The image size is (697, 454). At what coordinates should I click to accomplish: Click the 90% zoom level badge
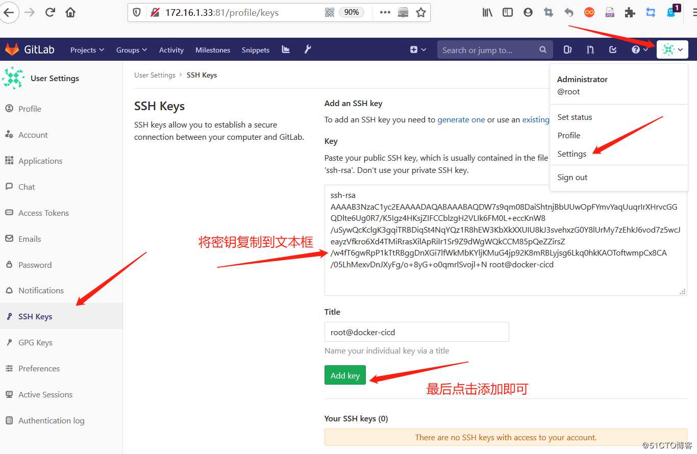[352, 13]
